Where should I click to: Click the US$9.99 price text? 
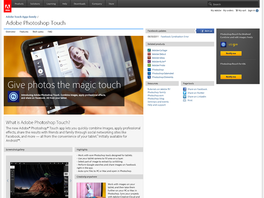233,45
